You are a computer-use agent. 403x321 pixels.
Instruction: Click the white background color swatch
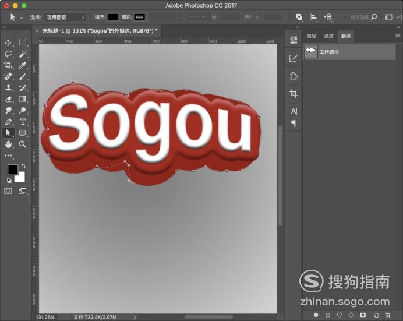point(21,178)
